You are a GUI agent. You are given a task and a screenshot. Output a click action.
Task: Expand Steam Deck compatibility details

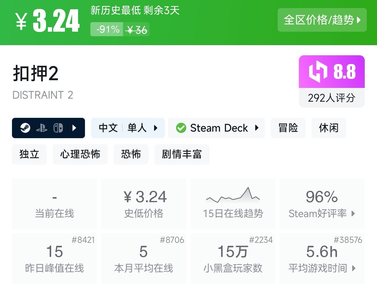pos(256,128)
